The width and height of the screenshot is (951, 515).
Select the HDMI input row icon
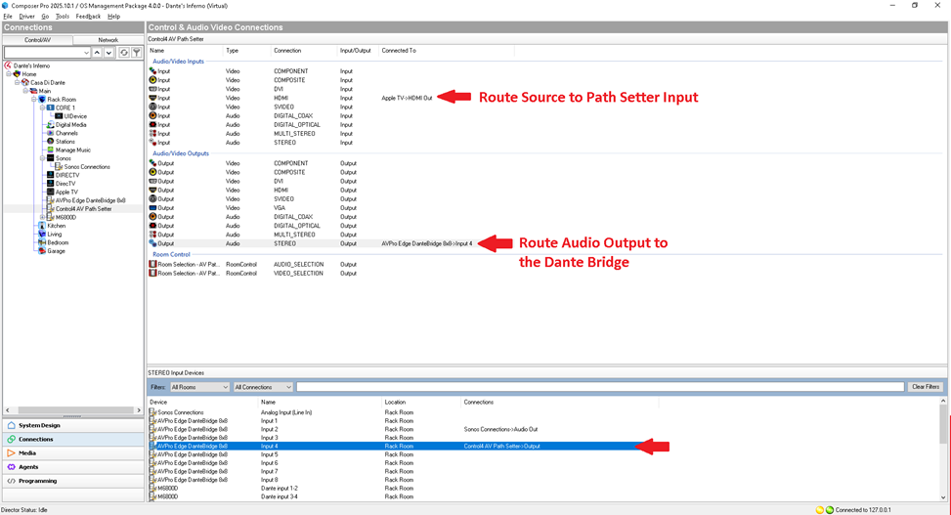click(153, 98)
